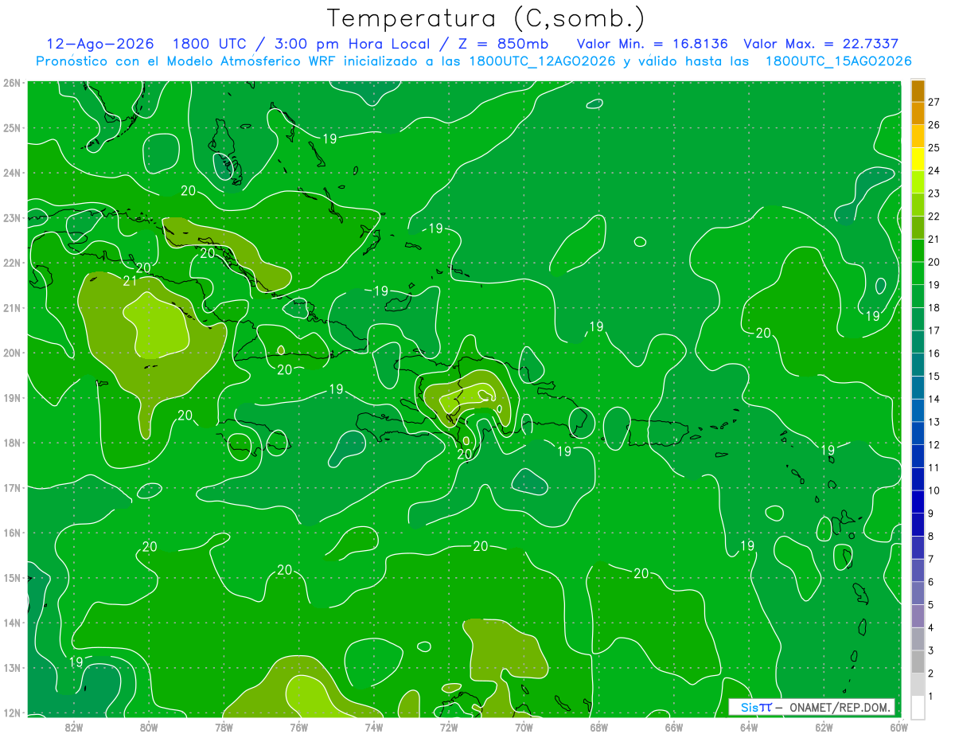Image resolution: width=955 pixels, height=738 pixels.
Task: Click the "82W" longitude axis label
Action: point(74,727)
